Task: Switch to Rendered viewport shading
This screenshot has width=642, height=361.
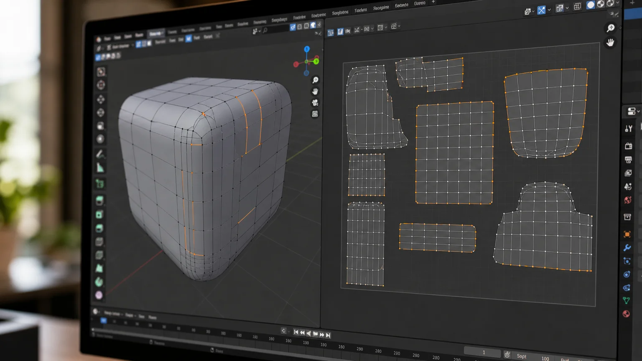Action: [x=610, y=3]
